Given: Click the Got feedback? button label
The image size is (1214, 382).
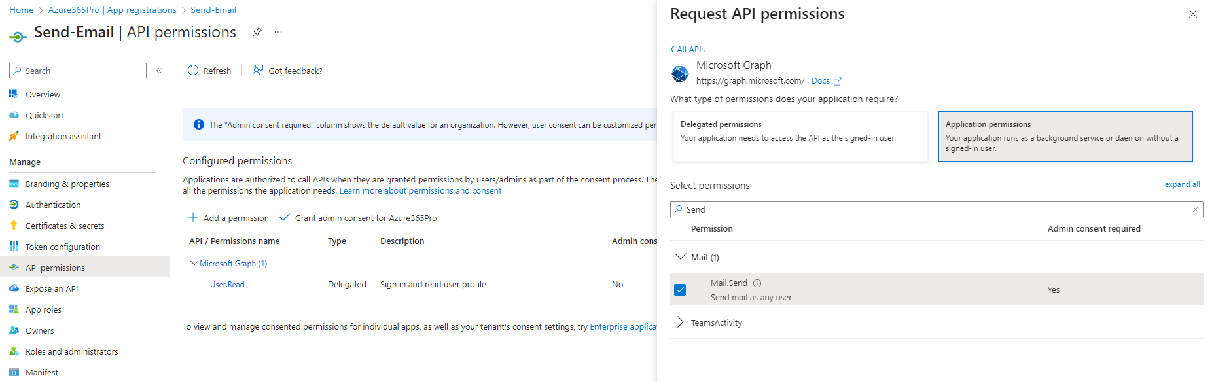Looking at the screenshot, I should point(295,71).
